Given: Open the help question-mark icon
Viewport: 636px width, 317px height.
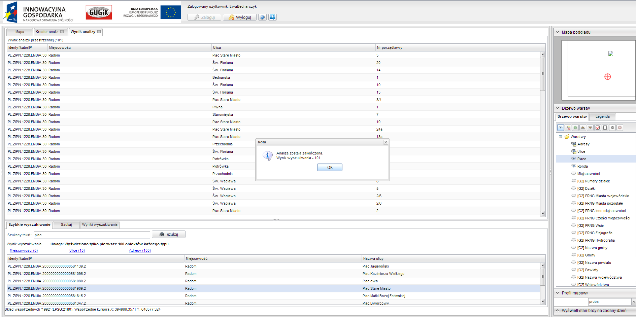Looking at the screenshot, I should tap(262, 17).
